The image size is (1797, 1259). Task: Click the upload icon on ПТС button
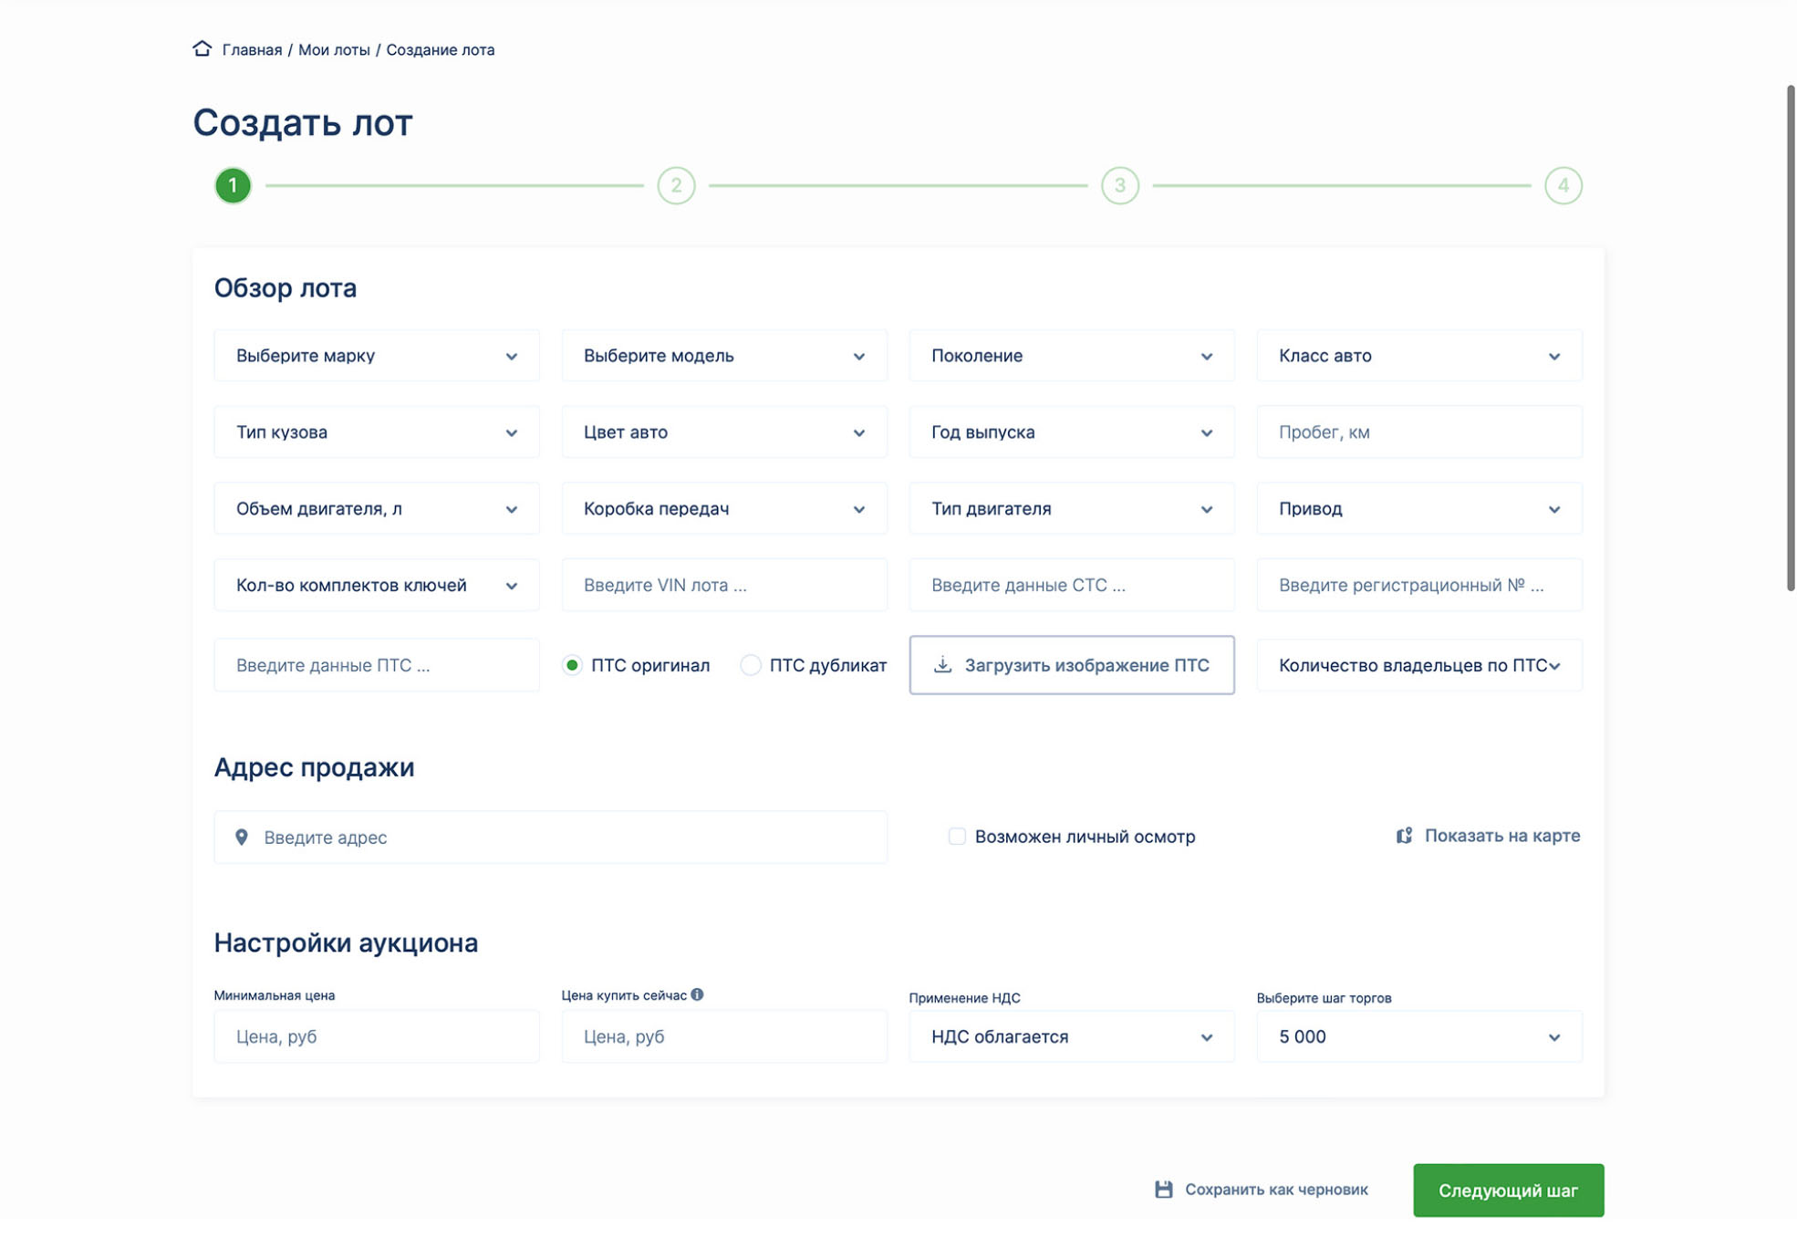point(942,664)
